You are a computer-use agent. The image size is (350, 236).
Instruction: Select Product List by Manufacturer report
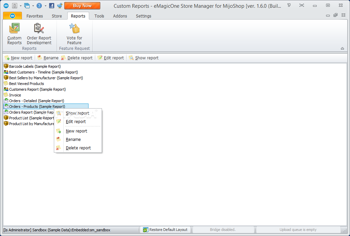click(31, 124)
